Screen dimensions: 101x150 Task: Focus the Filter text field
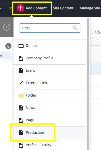[x=50, y=28]
